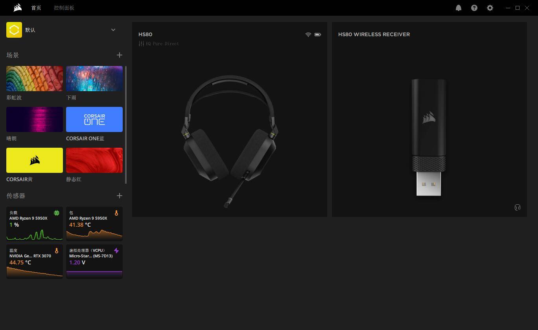Select the 静态红 scene thumbnail
This screenshot has height=330, width=538.
click(x=94, y=160)
